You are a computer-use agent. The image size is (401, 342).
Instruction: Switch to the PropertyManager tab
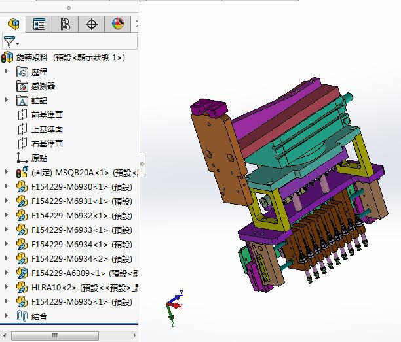coord(39,24)
